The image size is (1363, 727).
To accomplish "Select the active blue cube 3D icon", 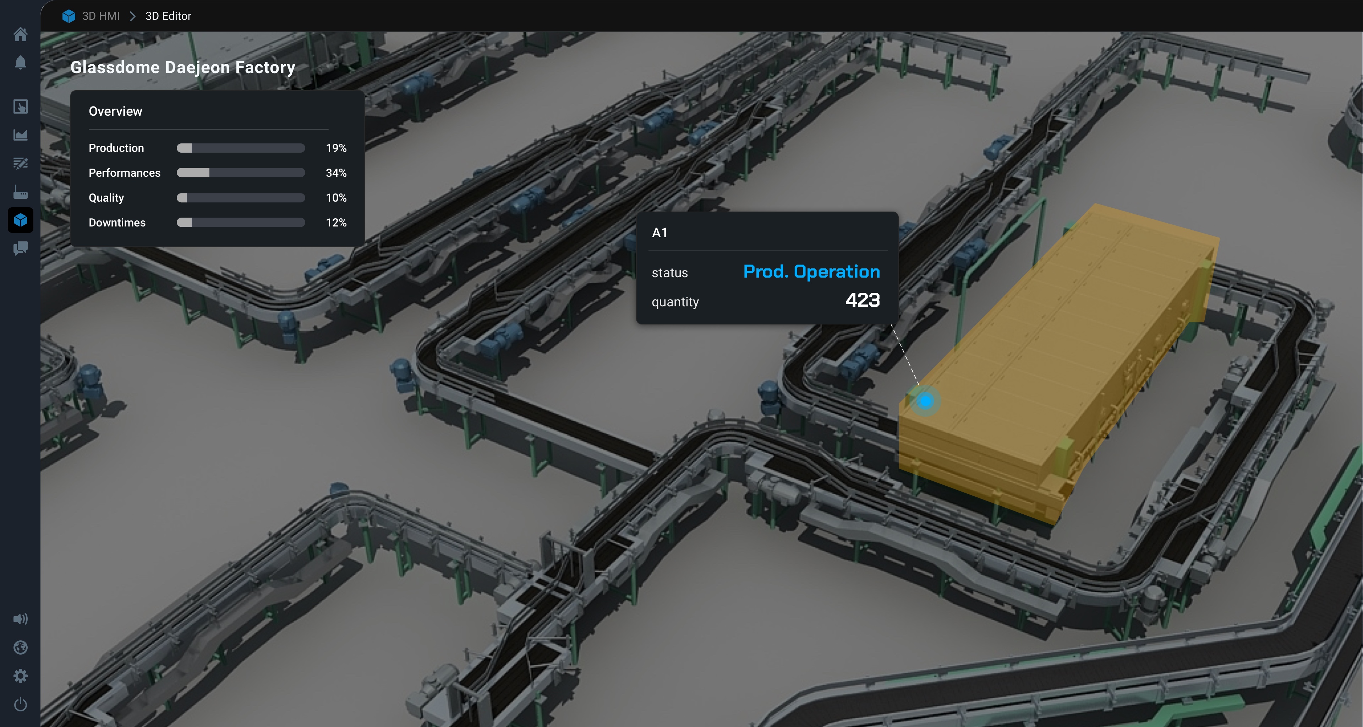I will [x=20, y=220].
